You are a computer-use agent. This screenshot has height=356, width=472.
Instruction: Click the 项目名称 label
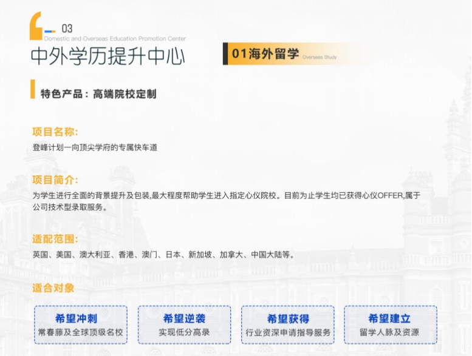[55, 132]
